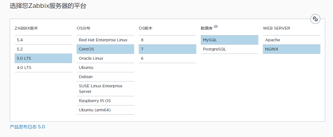The image size is (333, 137).
Task: Choose PostgreSQL as the database
Action: coord(229,49)
